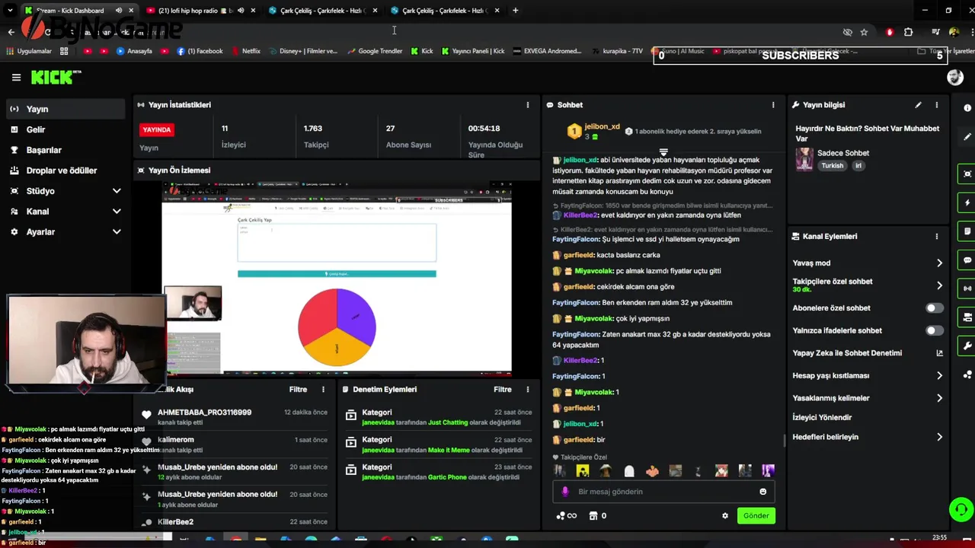This screenshot has height=548, width=975.
Task: Select Gelir in left sidebar
Action: [x=64, y=130]
